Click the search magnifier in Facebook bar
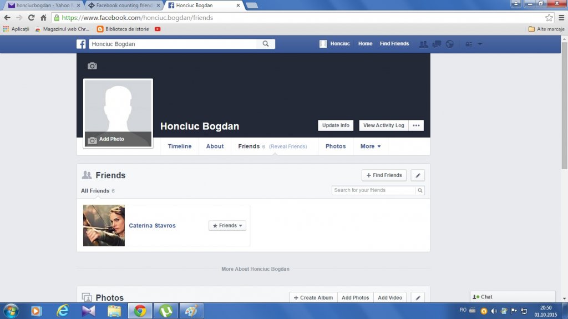The image size is (568, 319). 266,44
